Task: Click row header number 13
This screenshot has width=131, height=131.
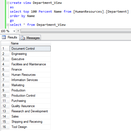Action: coord(5,111)
